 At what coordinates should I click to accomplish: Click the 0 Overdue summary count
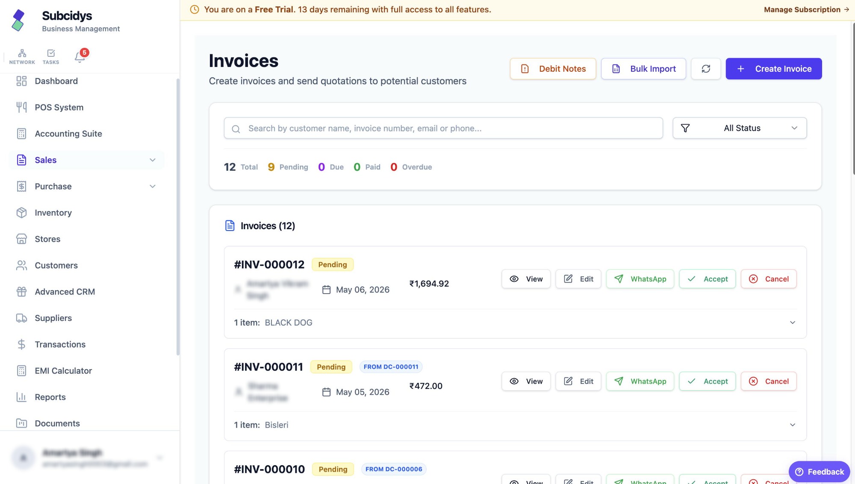pos(411,167)
